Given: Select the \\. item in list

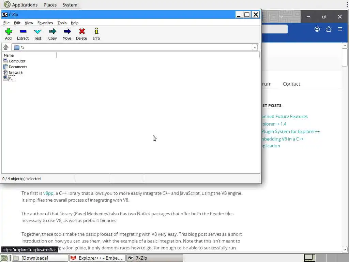Looking at the screenshot, I should pyautogui.click(x=9, y=78).
